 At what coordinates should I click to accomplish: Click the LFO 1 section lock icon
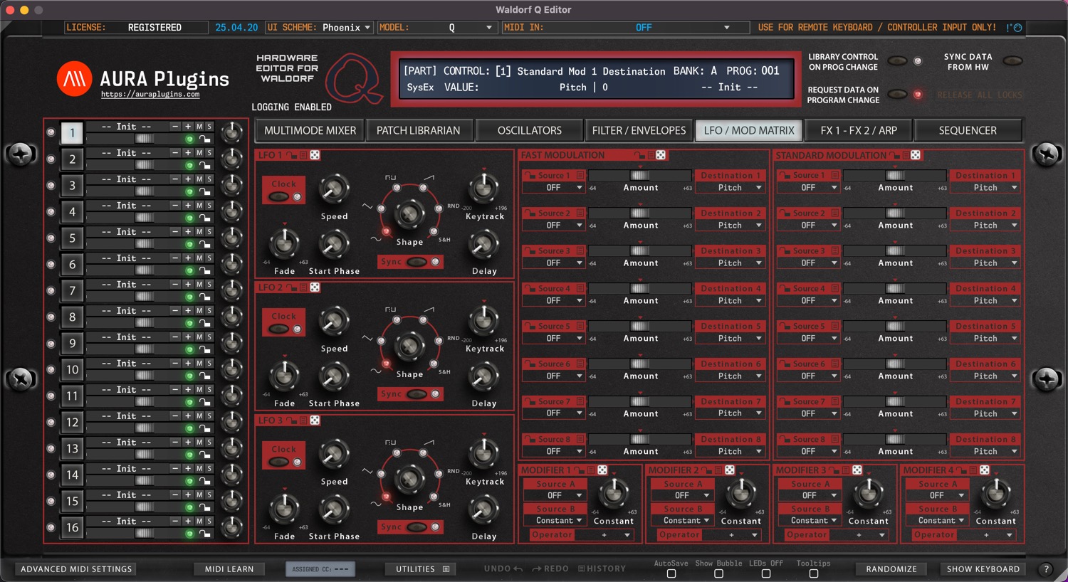click(291, 155)
